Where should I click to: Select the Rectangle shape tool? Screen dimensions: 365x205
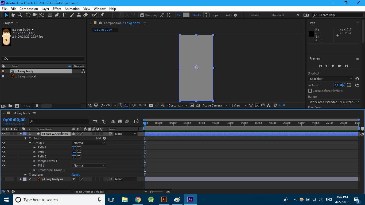pyautogui.click(x=50, y=15)
